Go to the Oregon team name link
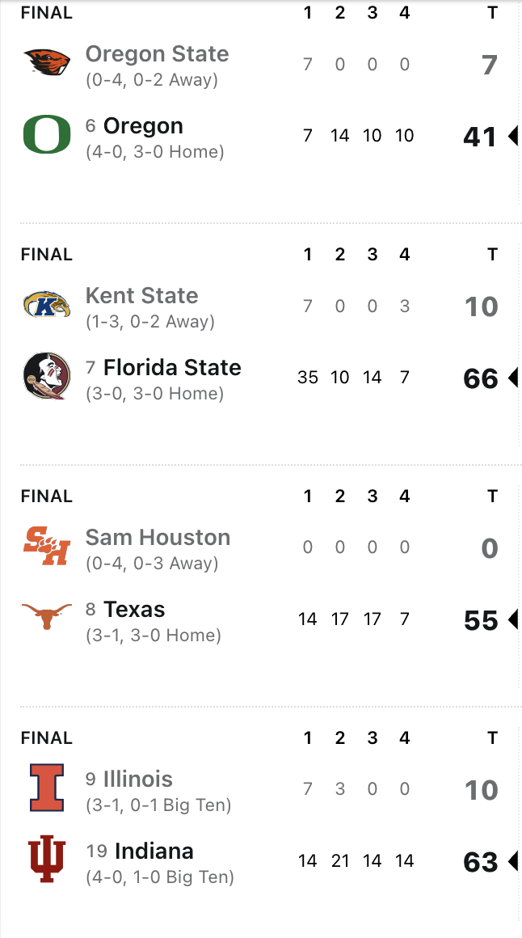This screenshot has width=522, height=938. pos(143,126)
